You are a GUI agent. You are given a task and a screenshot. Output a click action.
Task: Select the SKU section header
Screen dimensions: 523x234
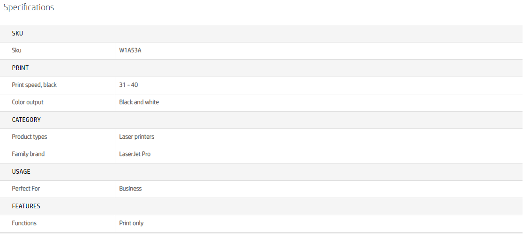[x=17, y=33]
